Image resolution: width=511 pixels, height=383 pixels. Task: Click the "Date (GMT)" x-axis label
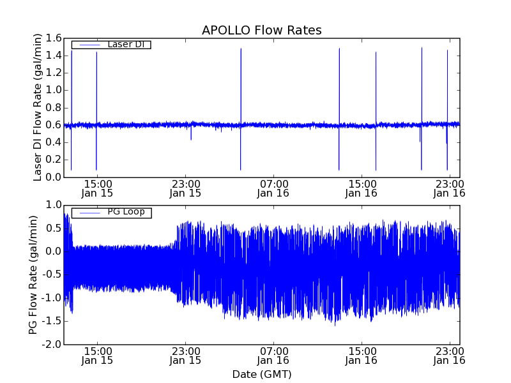tap(262, 374)
